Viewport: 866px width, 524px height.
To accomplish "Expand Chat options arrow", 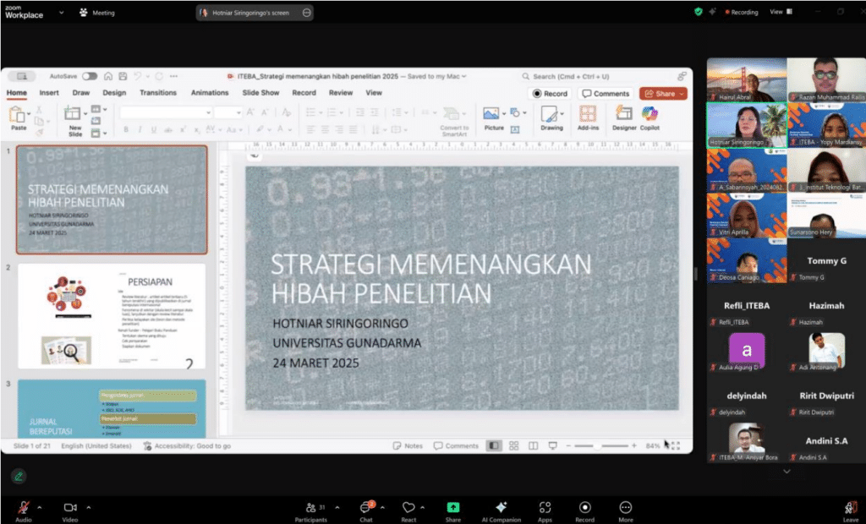I will pyautogui.click(x=382, y=507).
